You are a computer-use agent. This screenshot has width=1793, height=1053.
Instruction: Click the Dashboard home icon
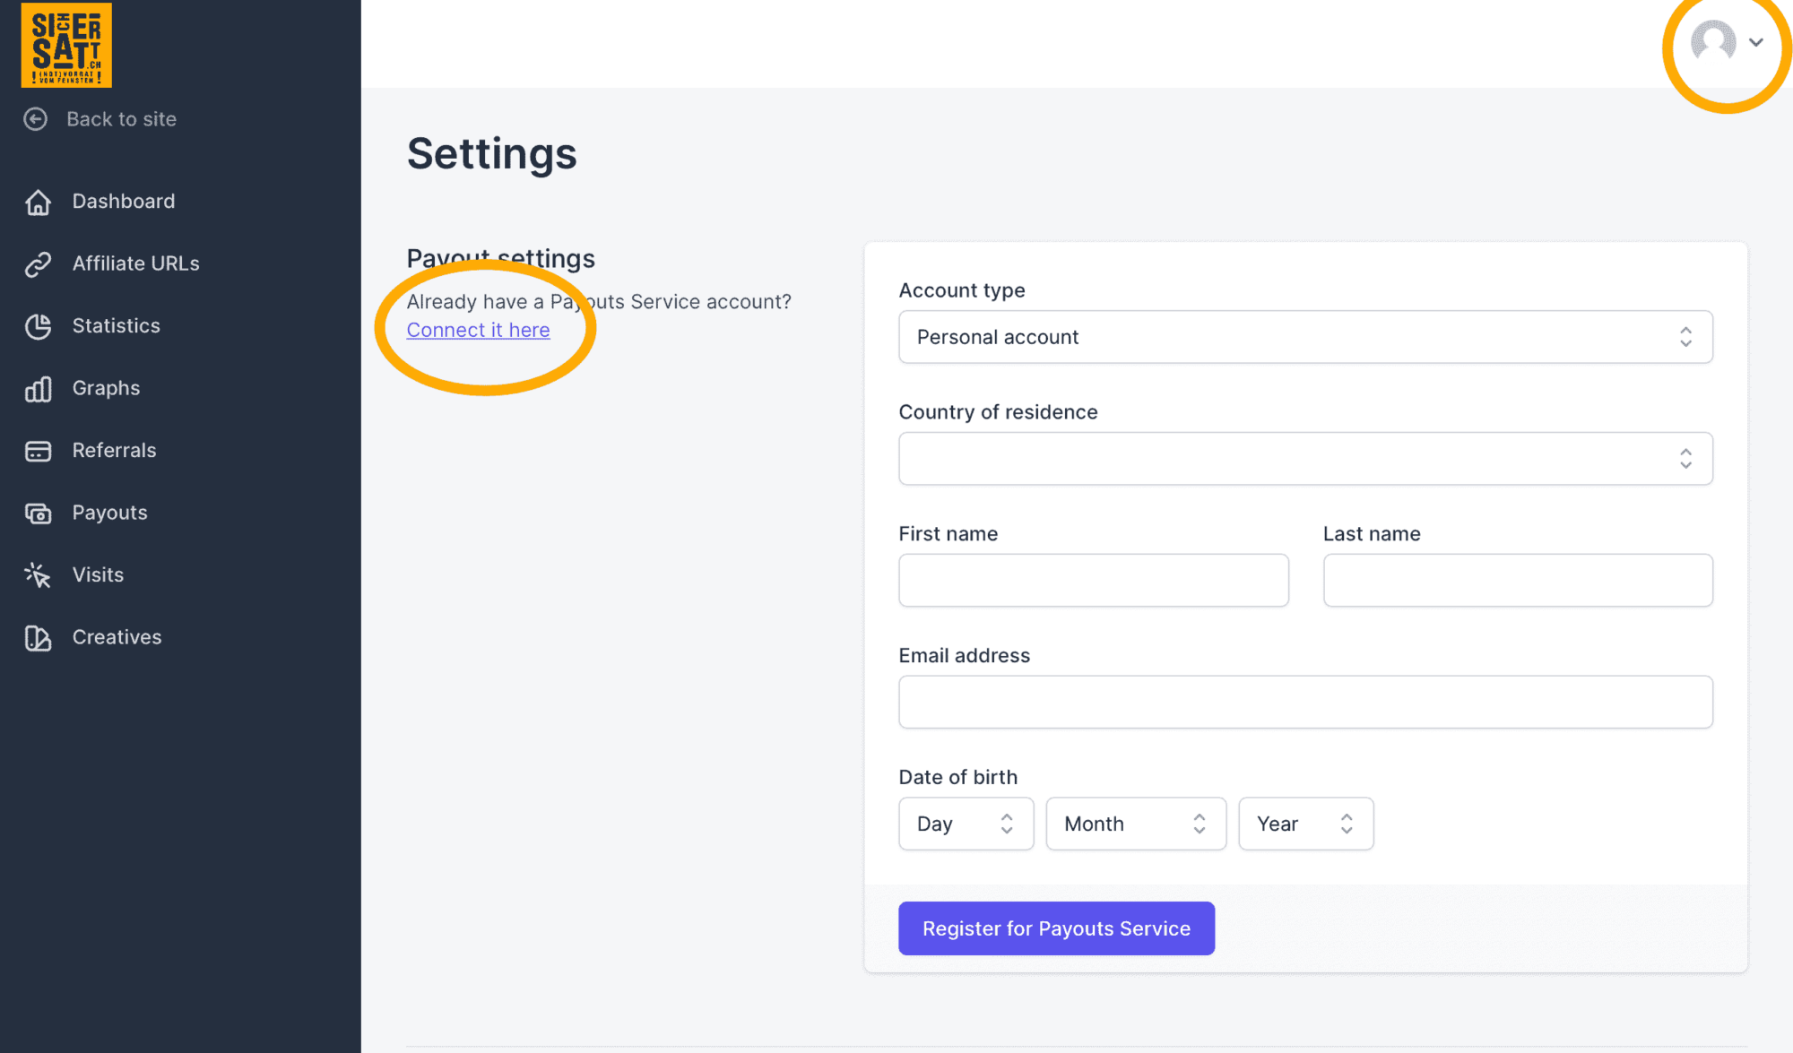(38, 202)
